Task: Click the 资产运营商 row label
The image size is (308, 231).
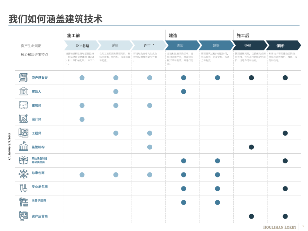Action: 40,216
